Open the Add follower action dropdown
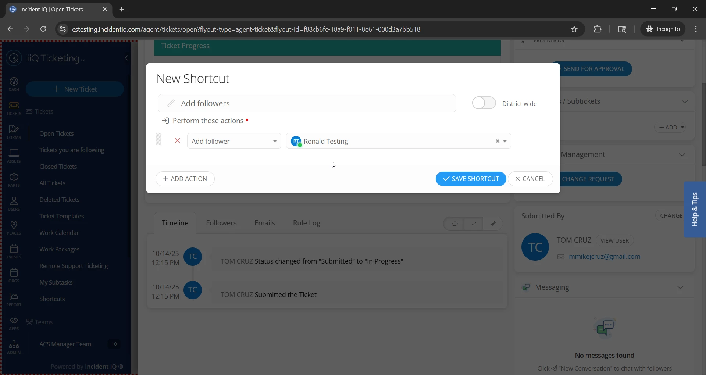The image size is (706, 375). tap(234, 141)
